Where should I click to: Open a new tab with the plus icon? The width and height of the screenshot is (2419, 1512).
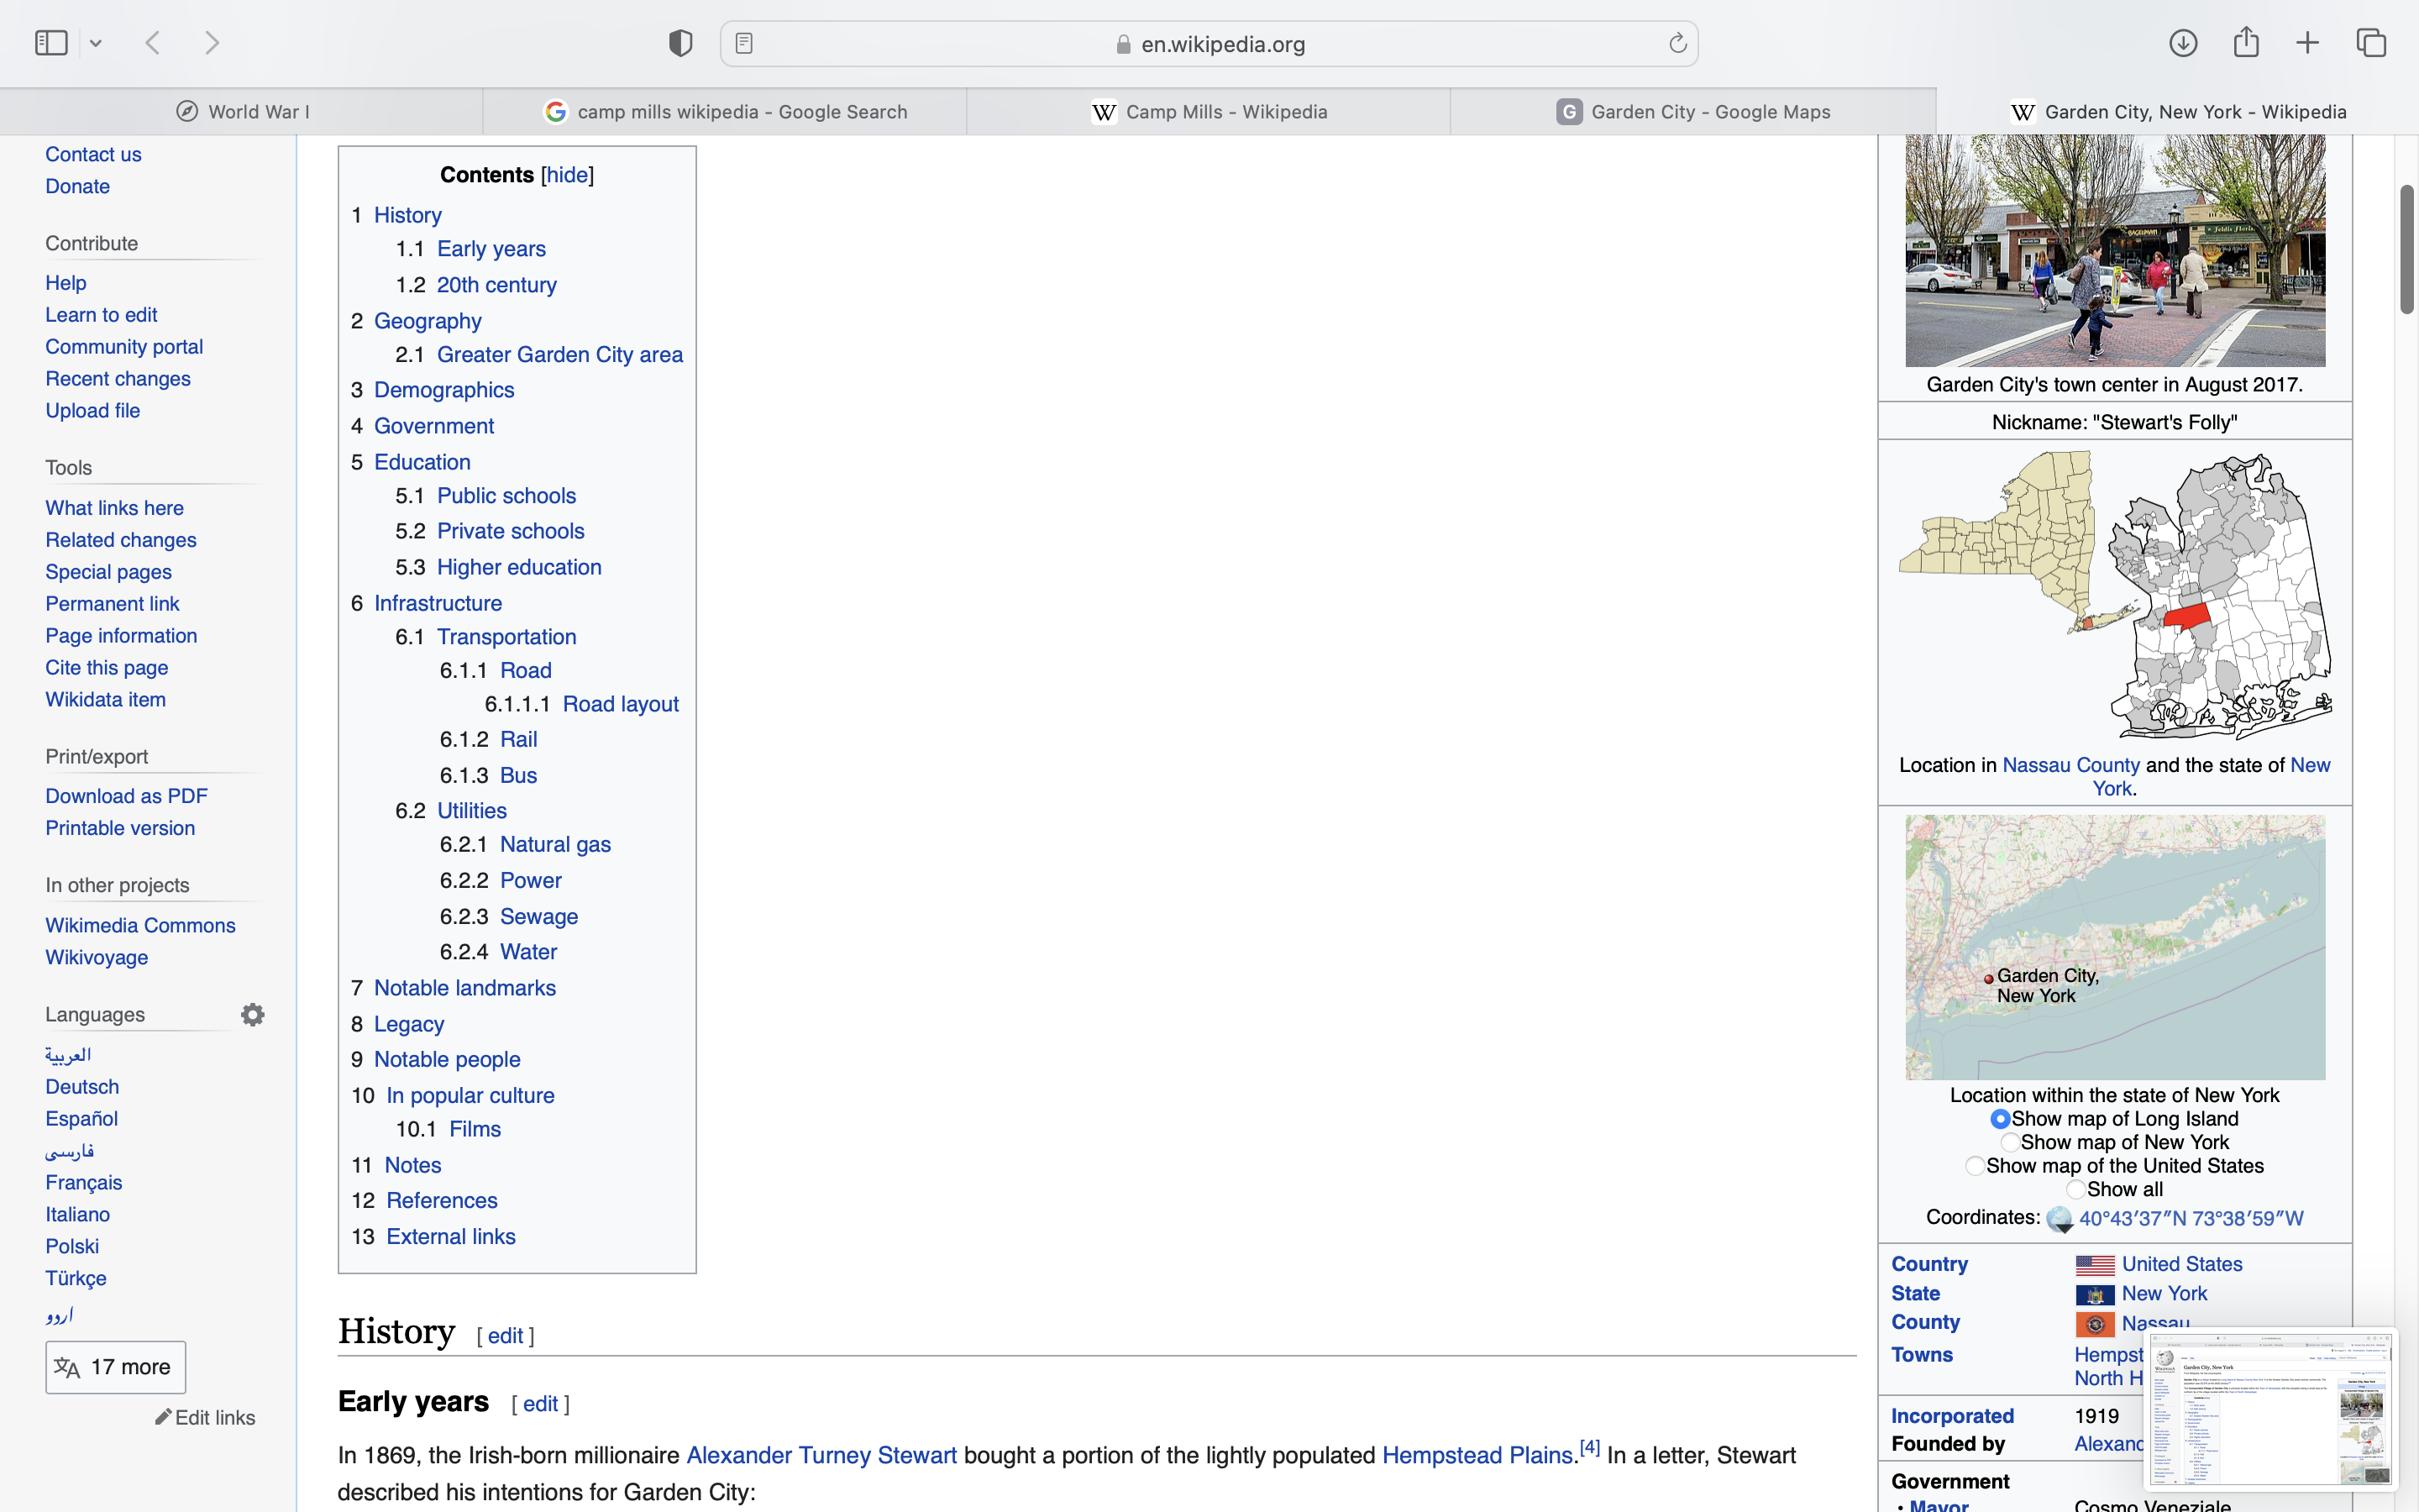click(2307, 43)
